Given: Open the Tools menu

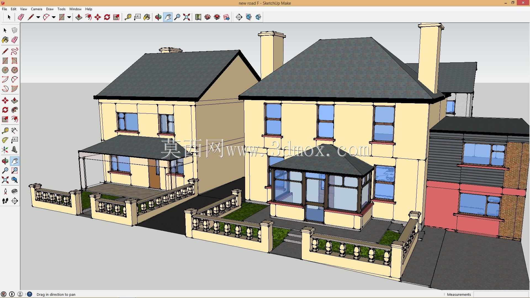Looking at the screenshot, I should 61,9.
